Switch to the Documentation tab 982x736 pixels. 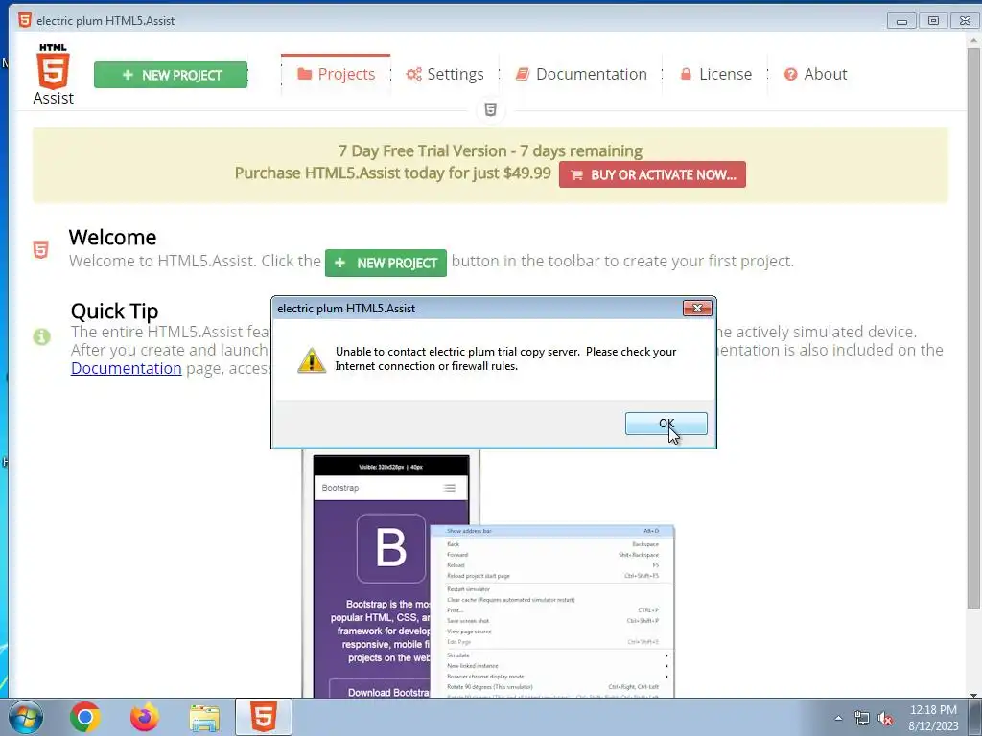(581, 74)
